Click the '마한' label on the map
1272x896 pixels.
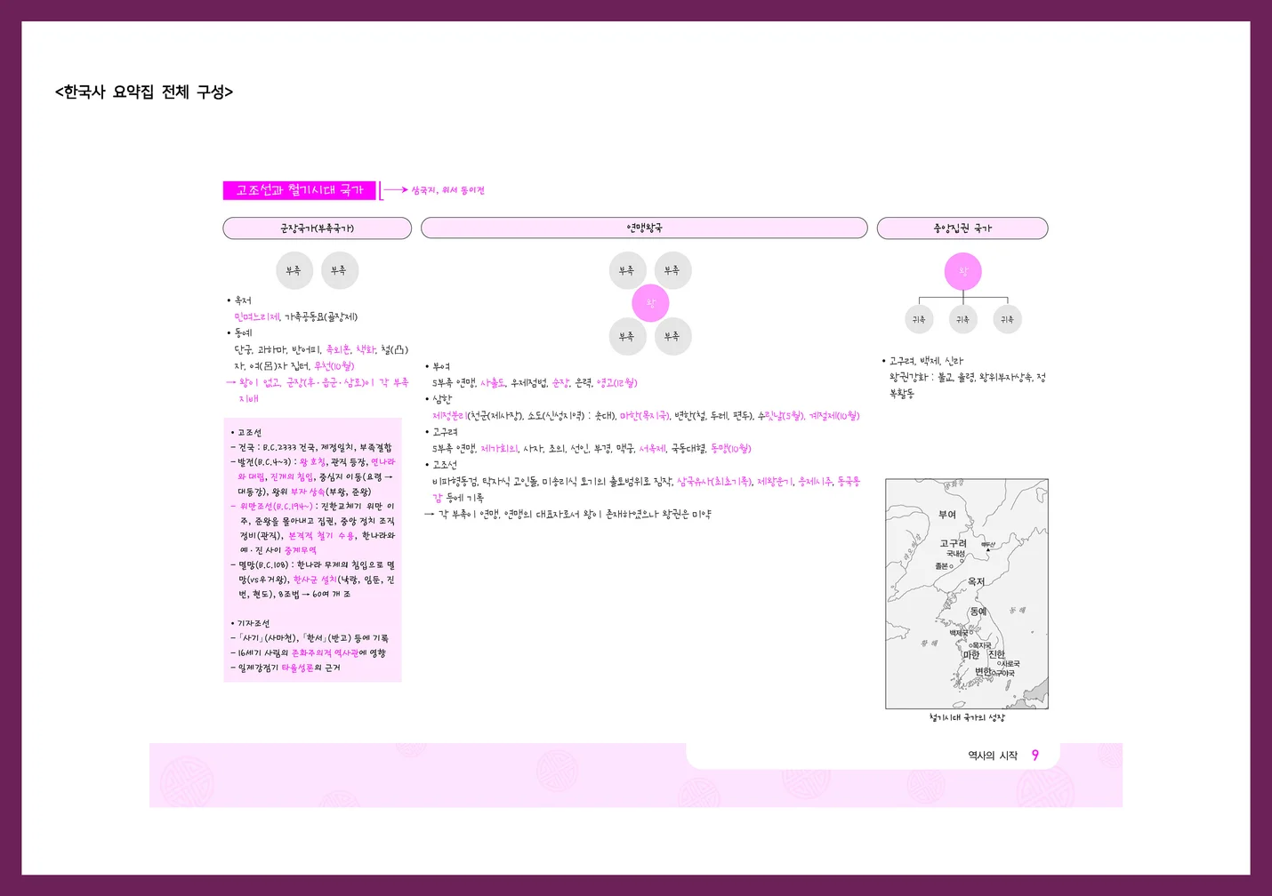pyautogui.click(x=971, y=655)
